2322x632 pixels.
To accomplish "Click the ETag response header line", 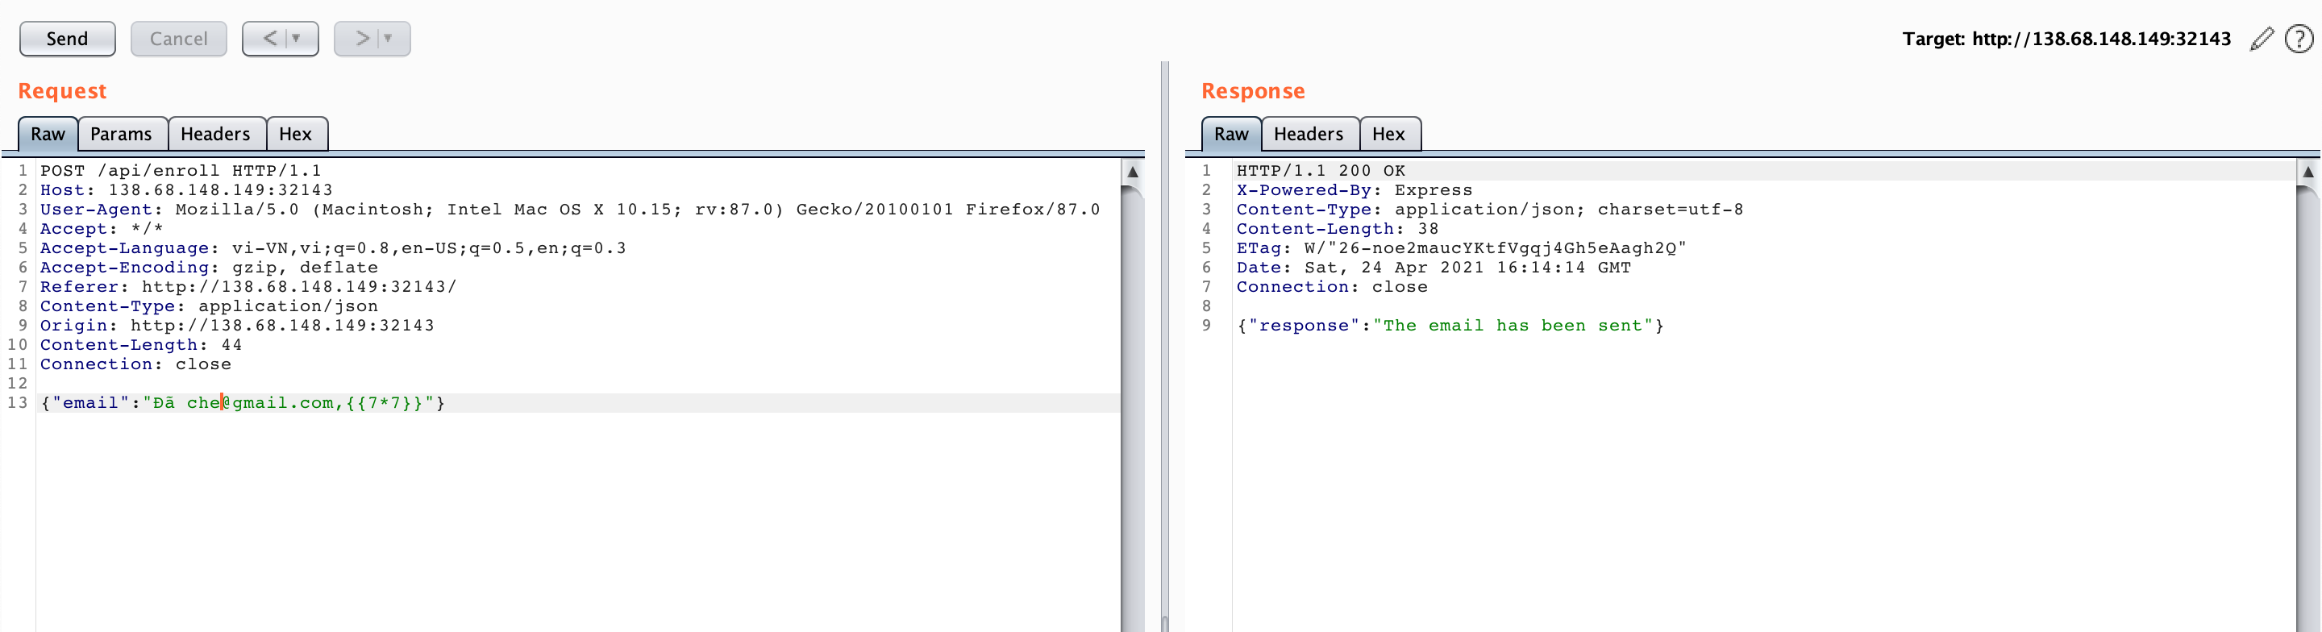I will click(x=1461, y=248).
